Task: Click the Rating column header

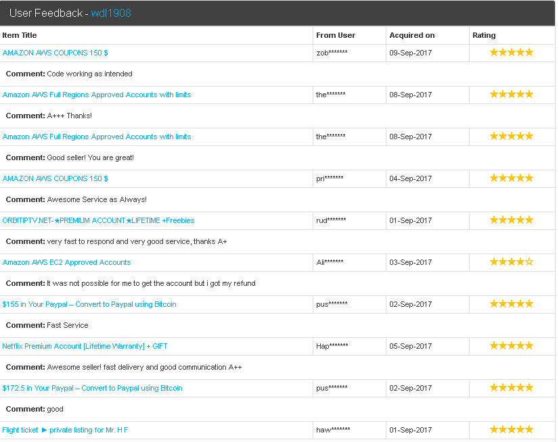Action: pos(484,35)
